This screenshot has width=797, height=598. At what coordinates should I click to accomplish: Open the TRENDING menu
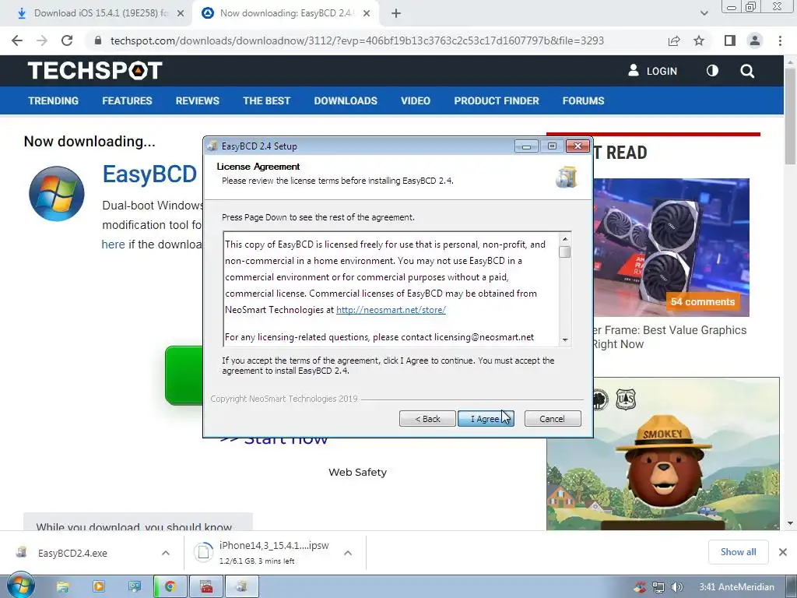54,100
